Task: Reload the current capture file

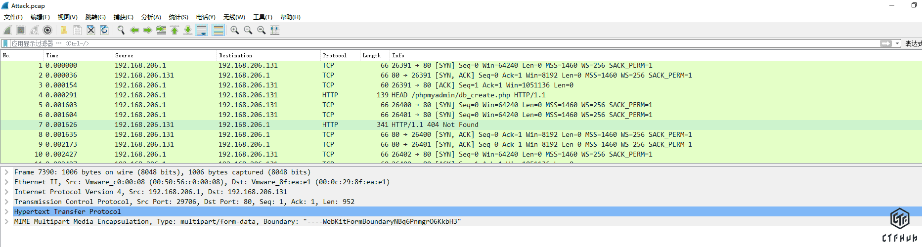Action: tap(104, 30)
